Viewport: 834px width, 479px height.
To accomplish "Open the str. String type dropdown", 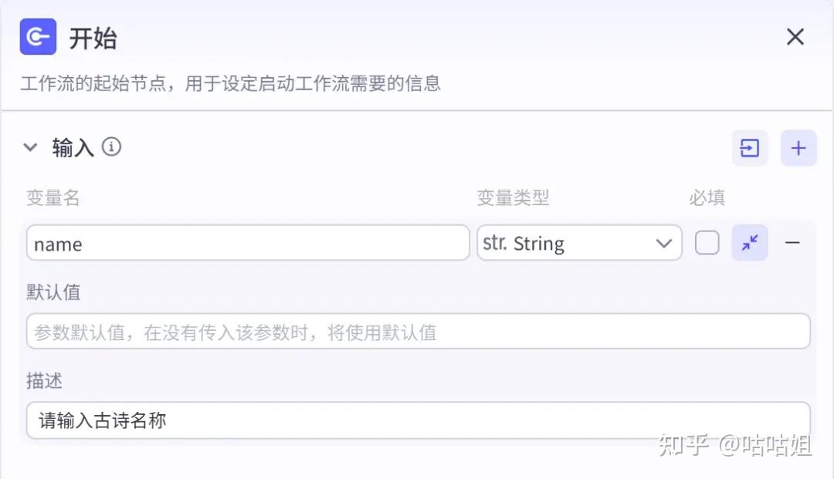I will [x=578, y=244].
